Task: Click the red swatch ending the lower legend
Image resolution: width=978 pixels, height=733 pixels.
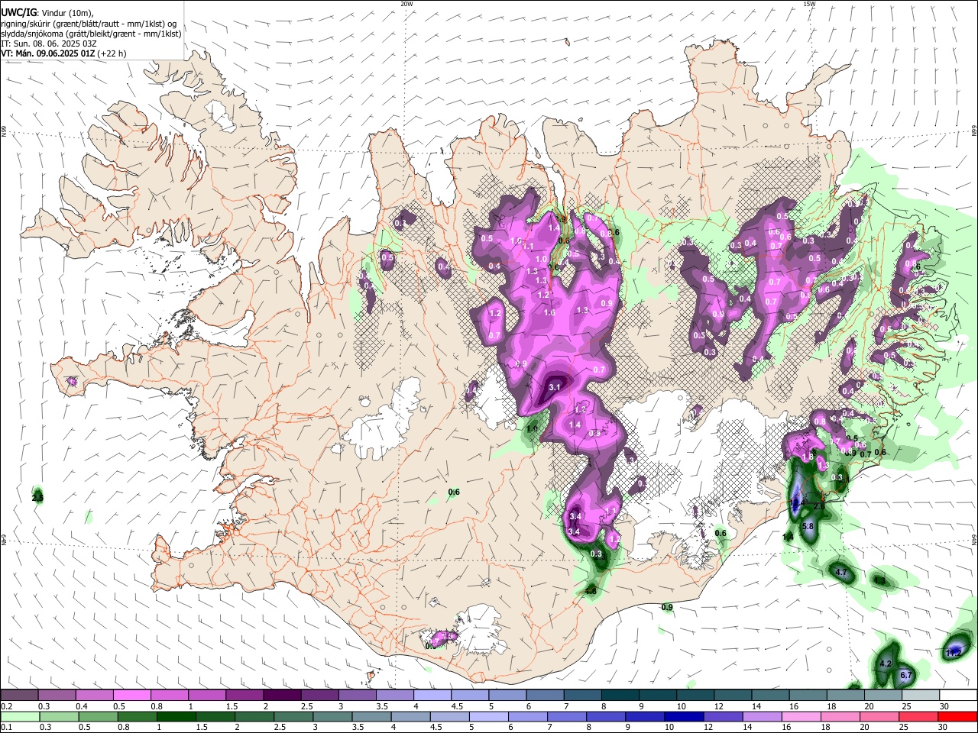Action: 957,716
